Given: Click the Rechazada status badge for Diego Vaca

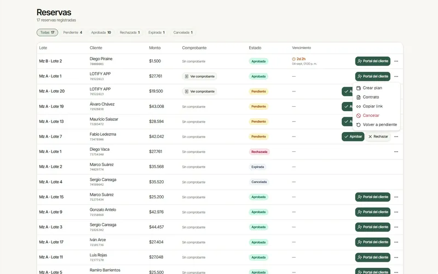Looking at the screenshot, I should [259, 152].
